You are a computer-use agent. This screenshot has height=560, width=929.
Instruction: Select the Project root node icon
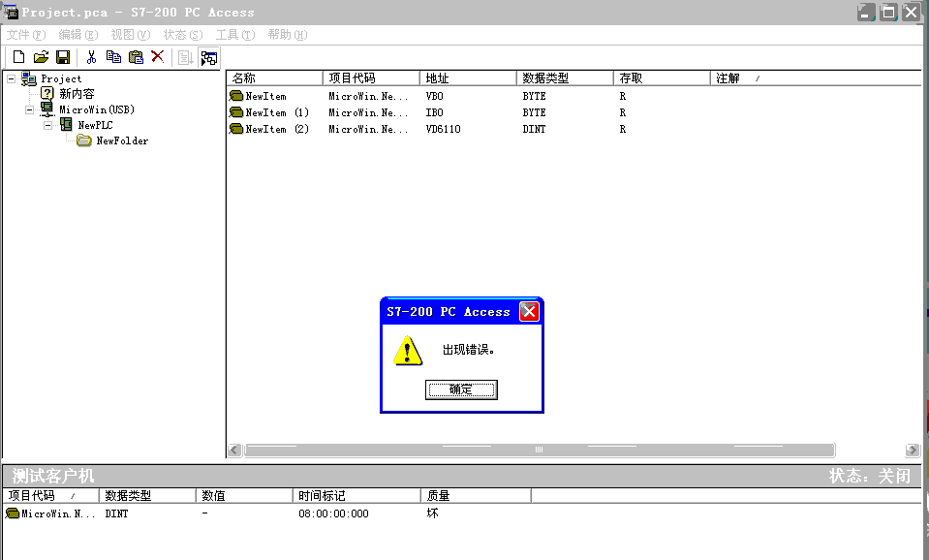[x=28, y=78]
